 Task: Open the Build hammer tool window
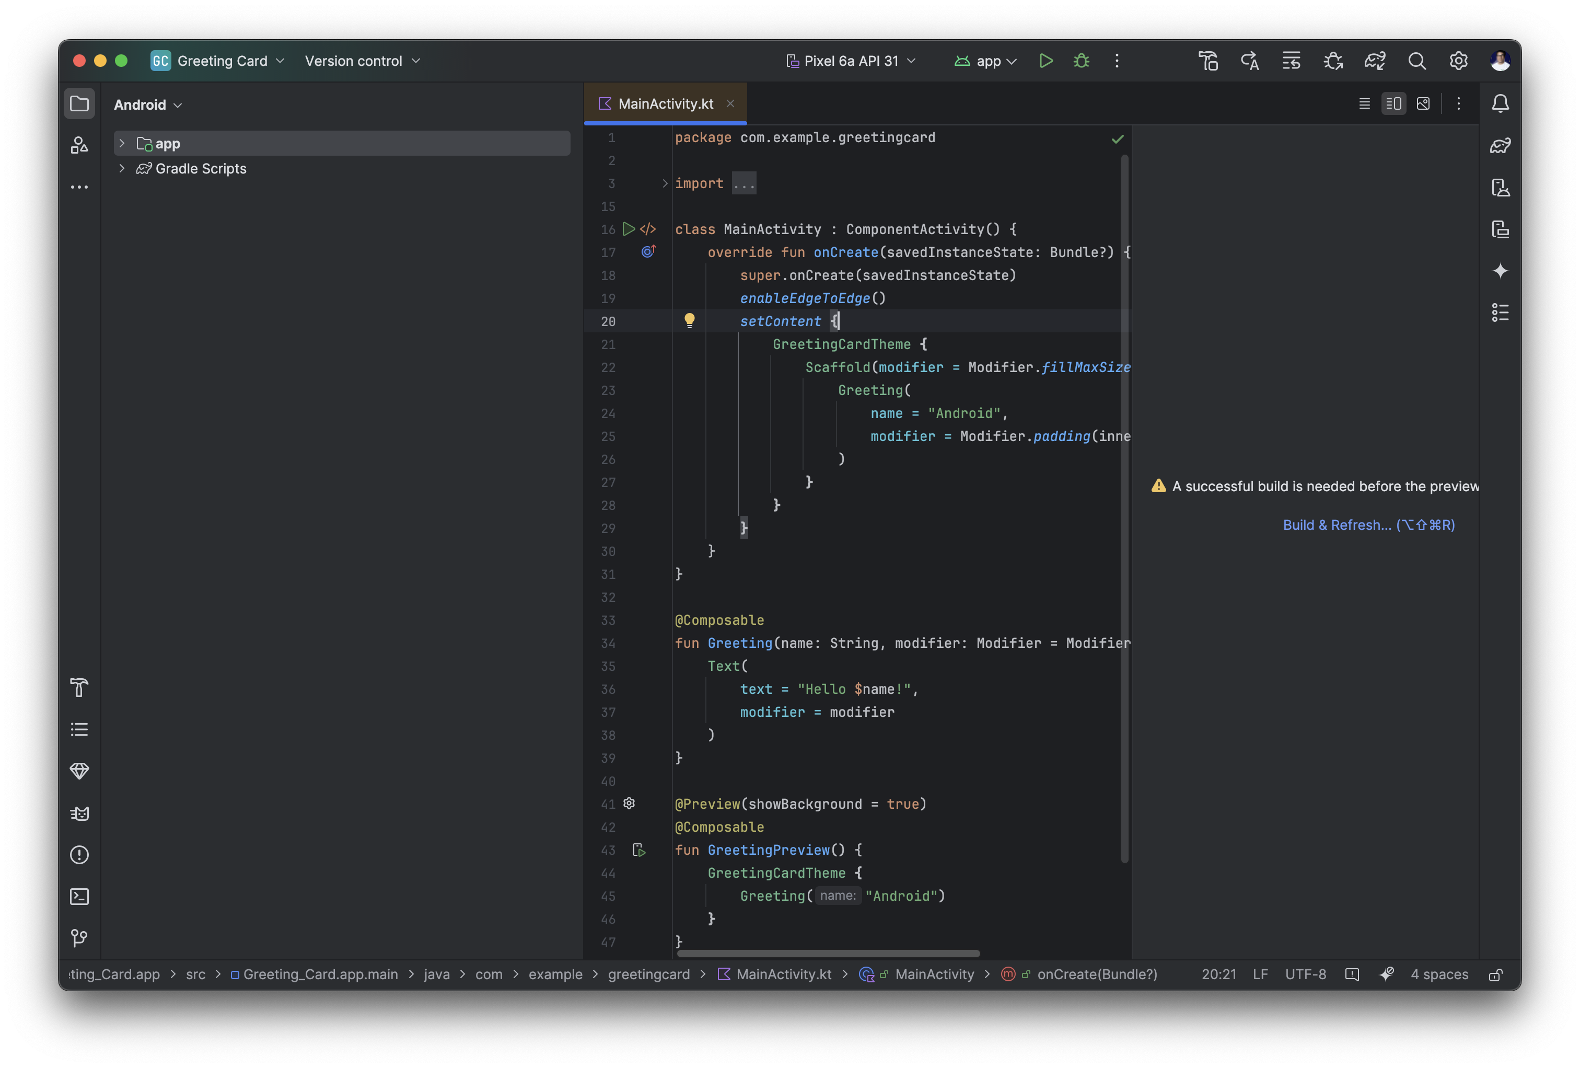(79, 688)
